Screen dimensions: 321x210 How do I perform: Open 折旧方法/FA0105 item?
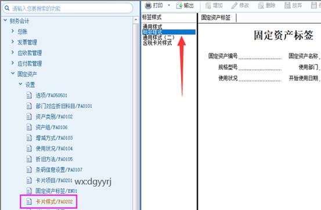54,159
